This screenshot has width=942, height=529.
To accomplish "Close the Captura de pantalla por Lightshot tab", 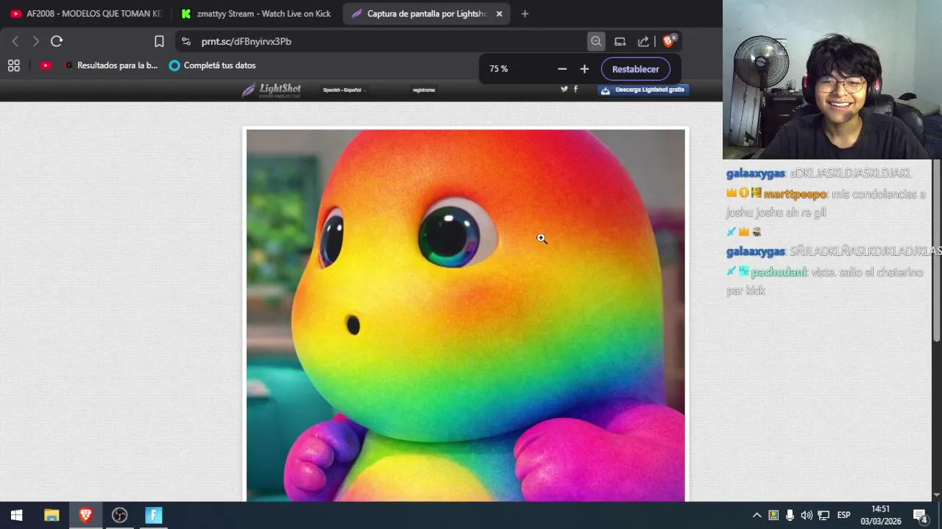I will pyautogui.click(x=499, y=13).
